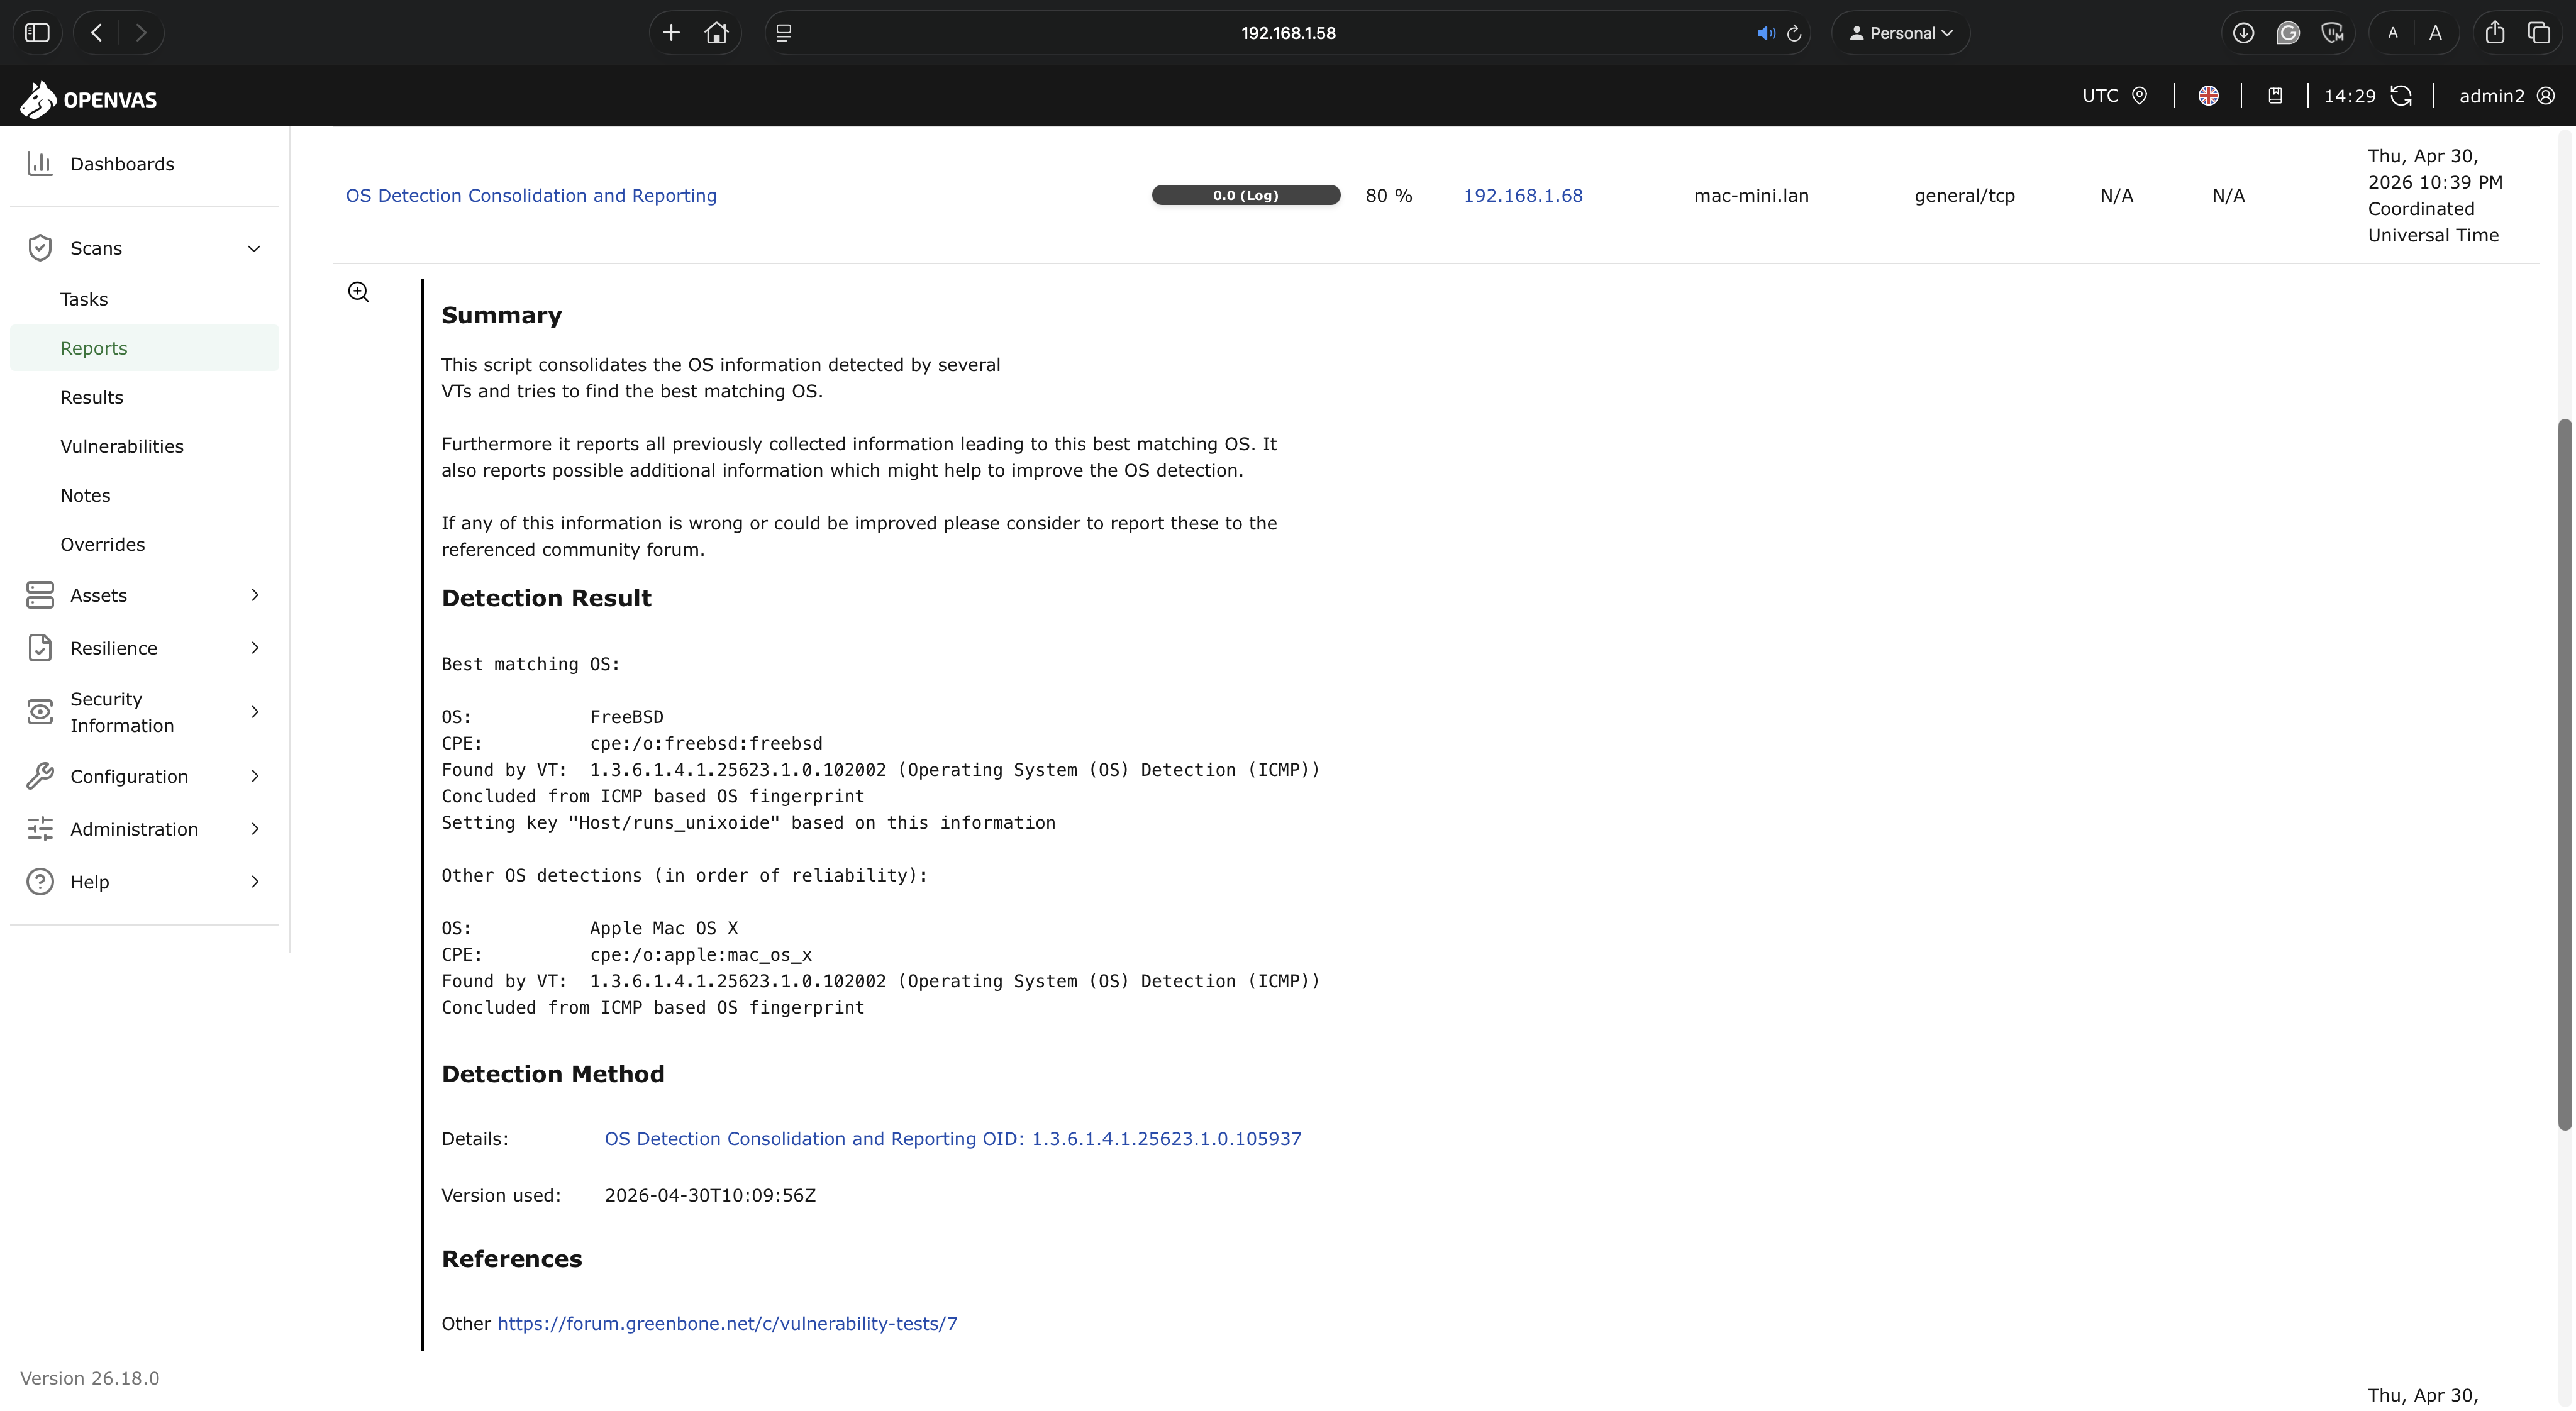Image resolution: width=2576 pixels, height=1411 pixels.
Task: Open the forum.greenbone.net reference link
Action: point(727,1324)
